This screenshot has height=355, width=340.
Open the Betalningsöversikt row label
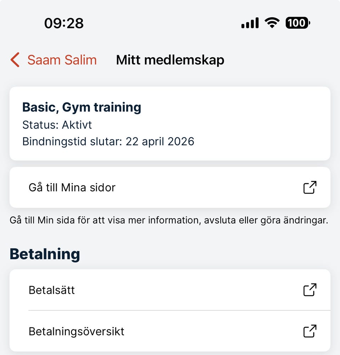(76, 332)
